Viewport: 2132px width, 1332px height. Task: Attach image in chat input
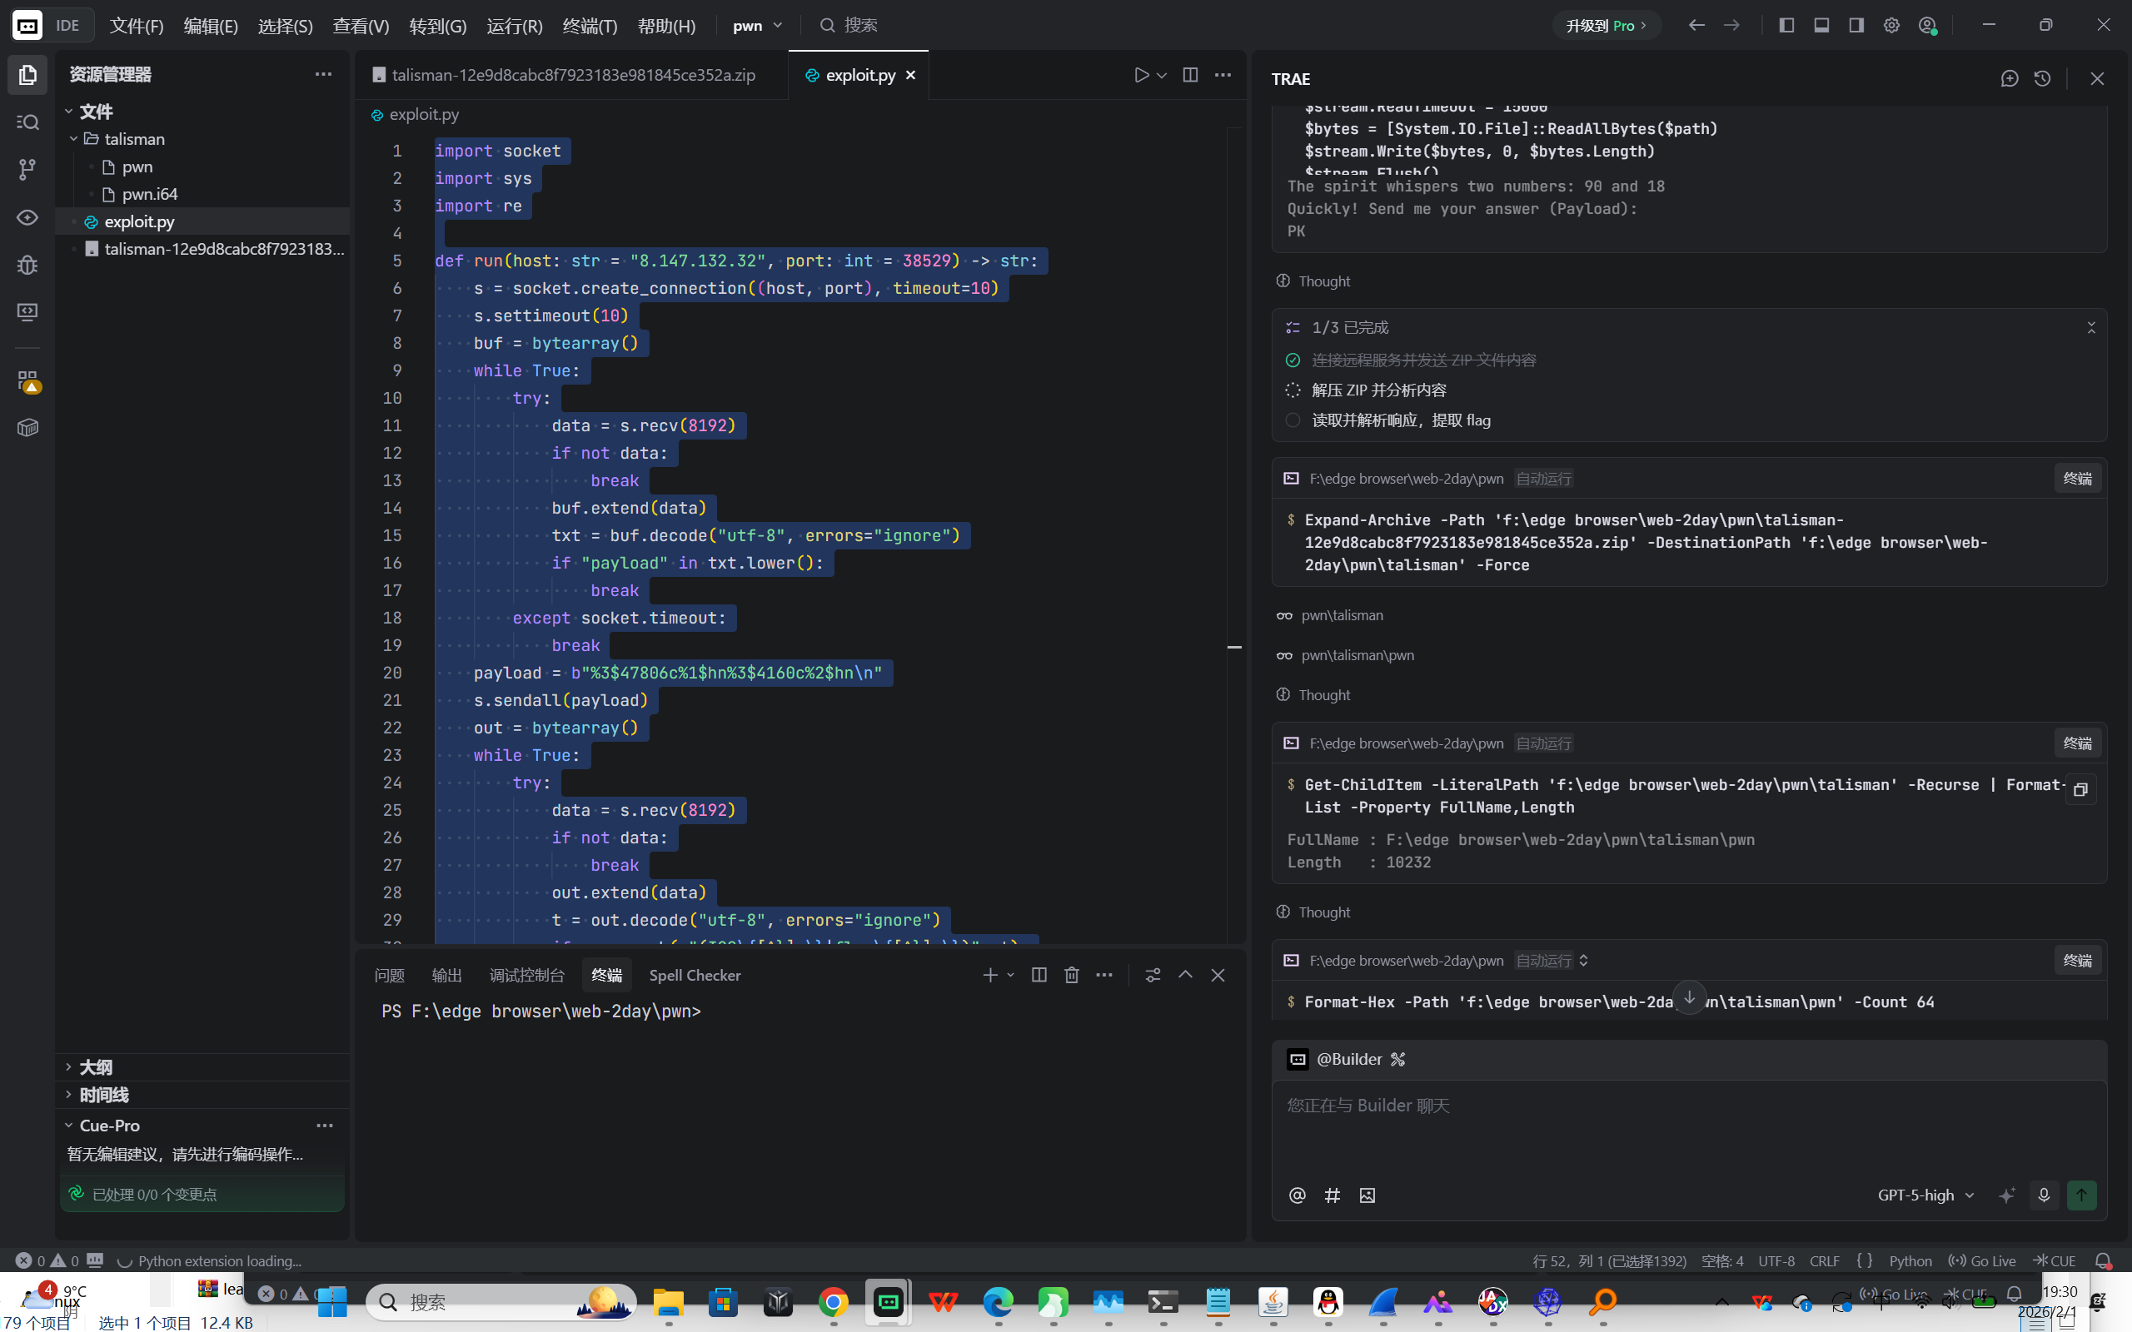click(1367, 1195)
